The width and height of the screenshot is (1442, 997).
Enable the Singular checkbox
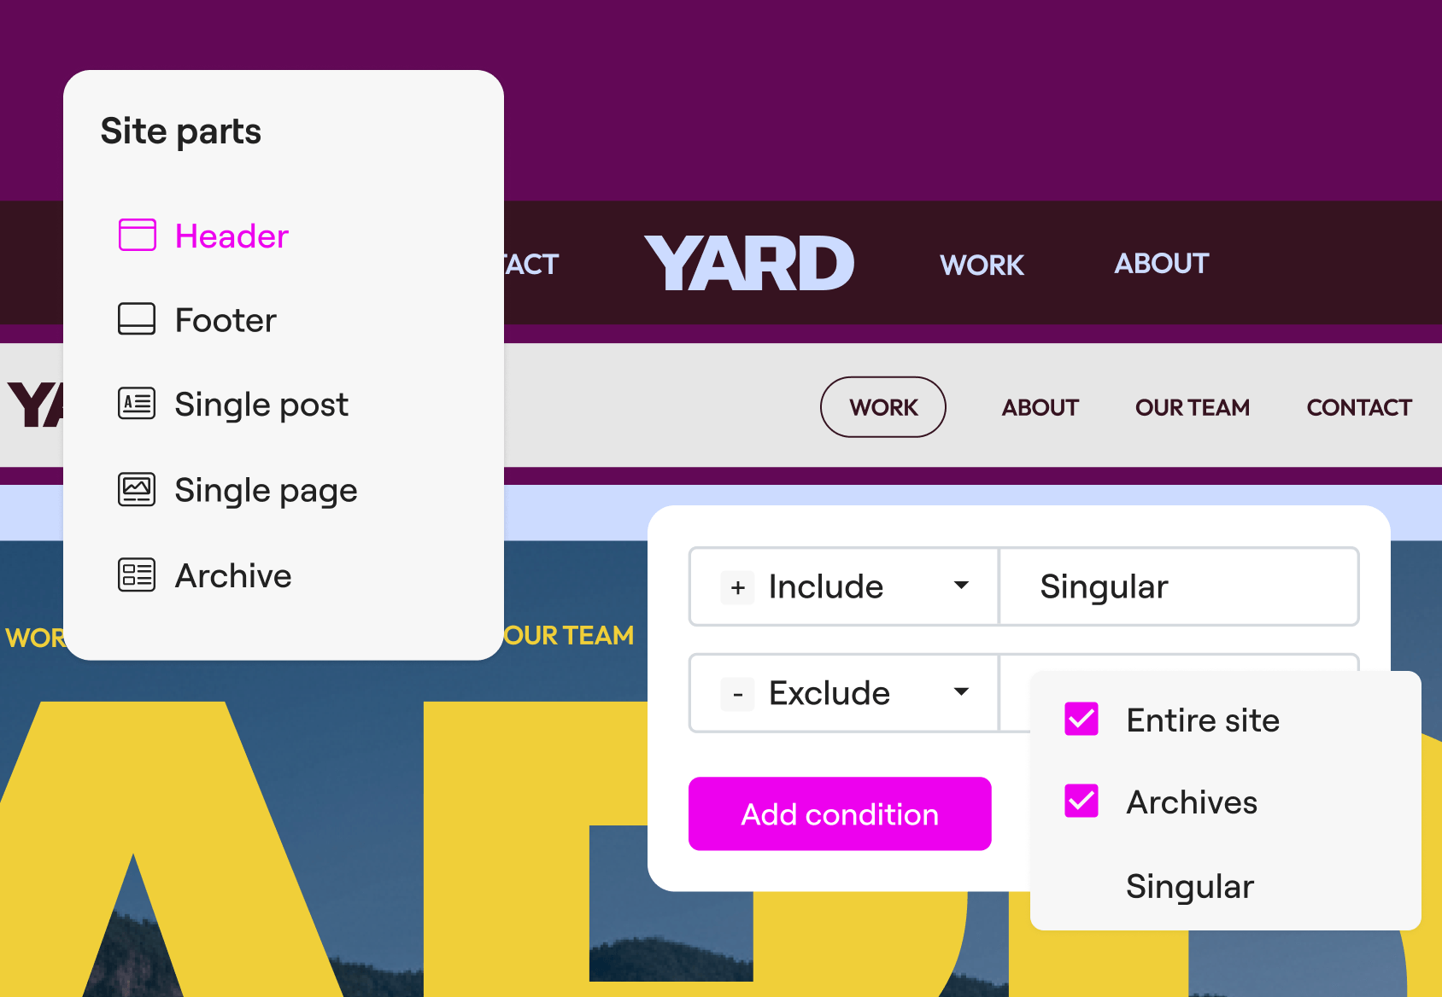click(1081, 886)
